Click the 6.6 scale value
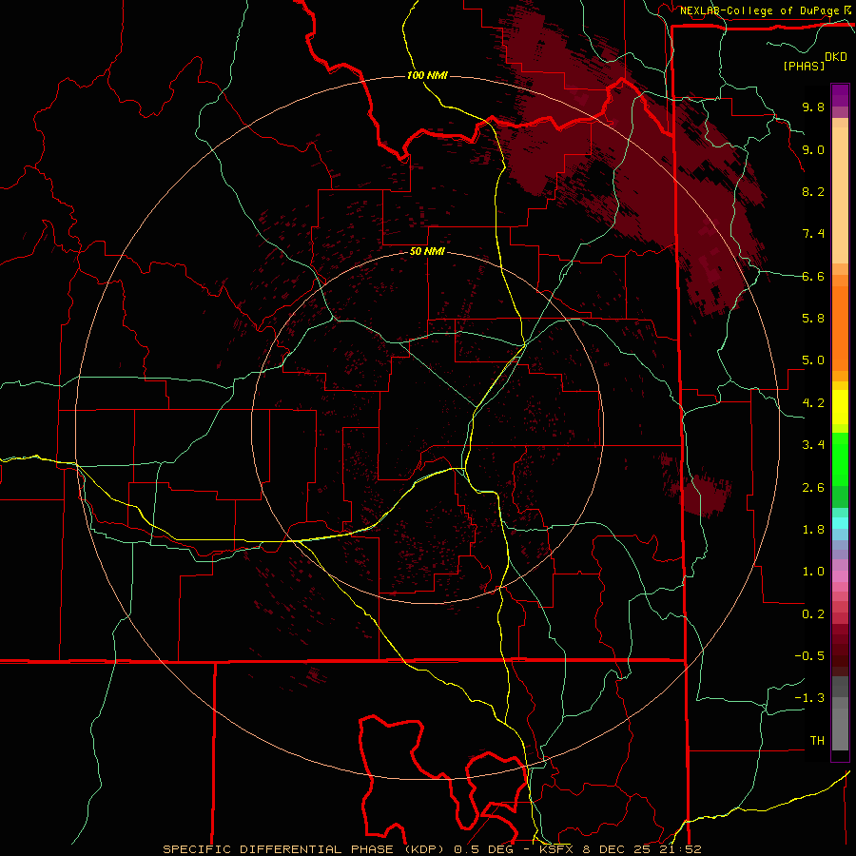 [813, 276]
